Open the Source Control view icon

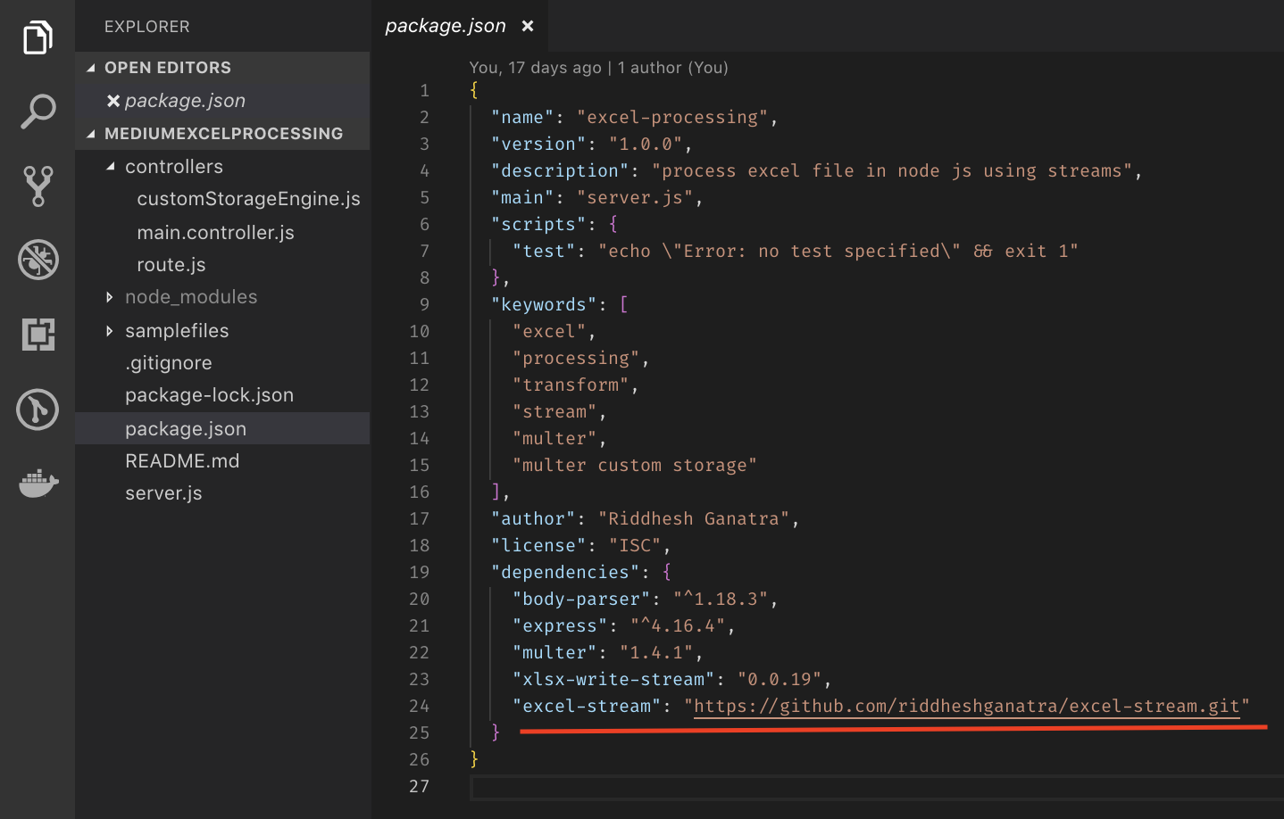tap(38, 186)
